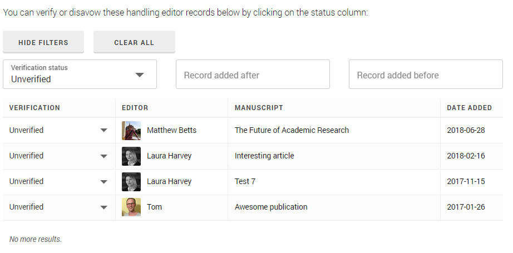The height and width of the screenshot is (253, 513).
Task: Select the Awesome publication manuscript entry
Action: coord(271,207)
